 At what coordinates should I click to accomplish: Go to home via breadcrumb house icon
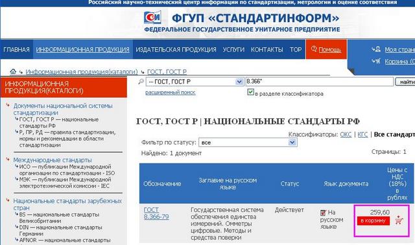tap(13, 71)
